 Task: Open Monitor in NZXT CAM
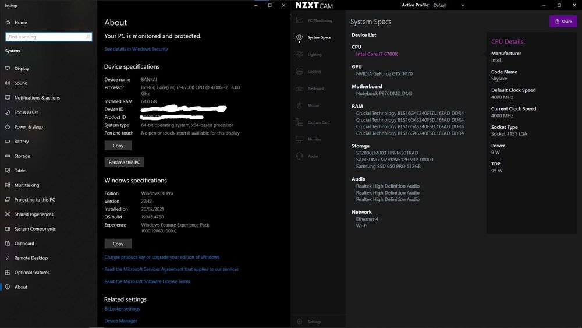point(314,139)
